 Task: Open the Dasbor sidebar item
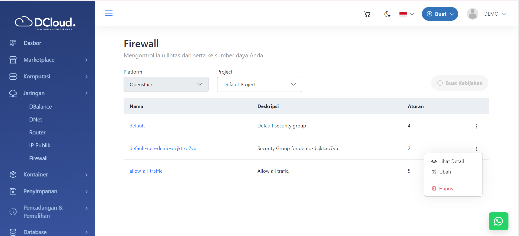(x=32, y=43)
